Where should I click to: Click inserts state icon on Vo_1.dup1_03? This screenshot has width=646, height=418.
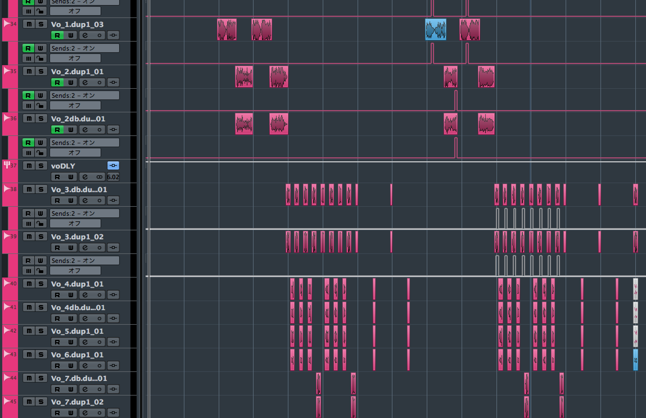113,35
